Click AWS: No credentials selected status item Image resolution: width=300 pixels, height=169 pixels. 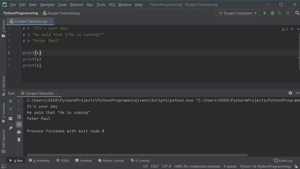(197, 166)
